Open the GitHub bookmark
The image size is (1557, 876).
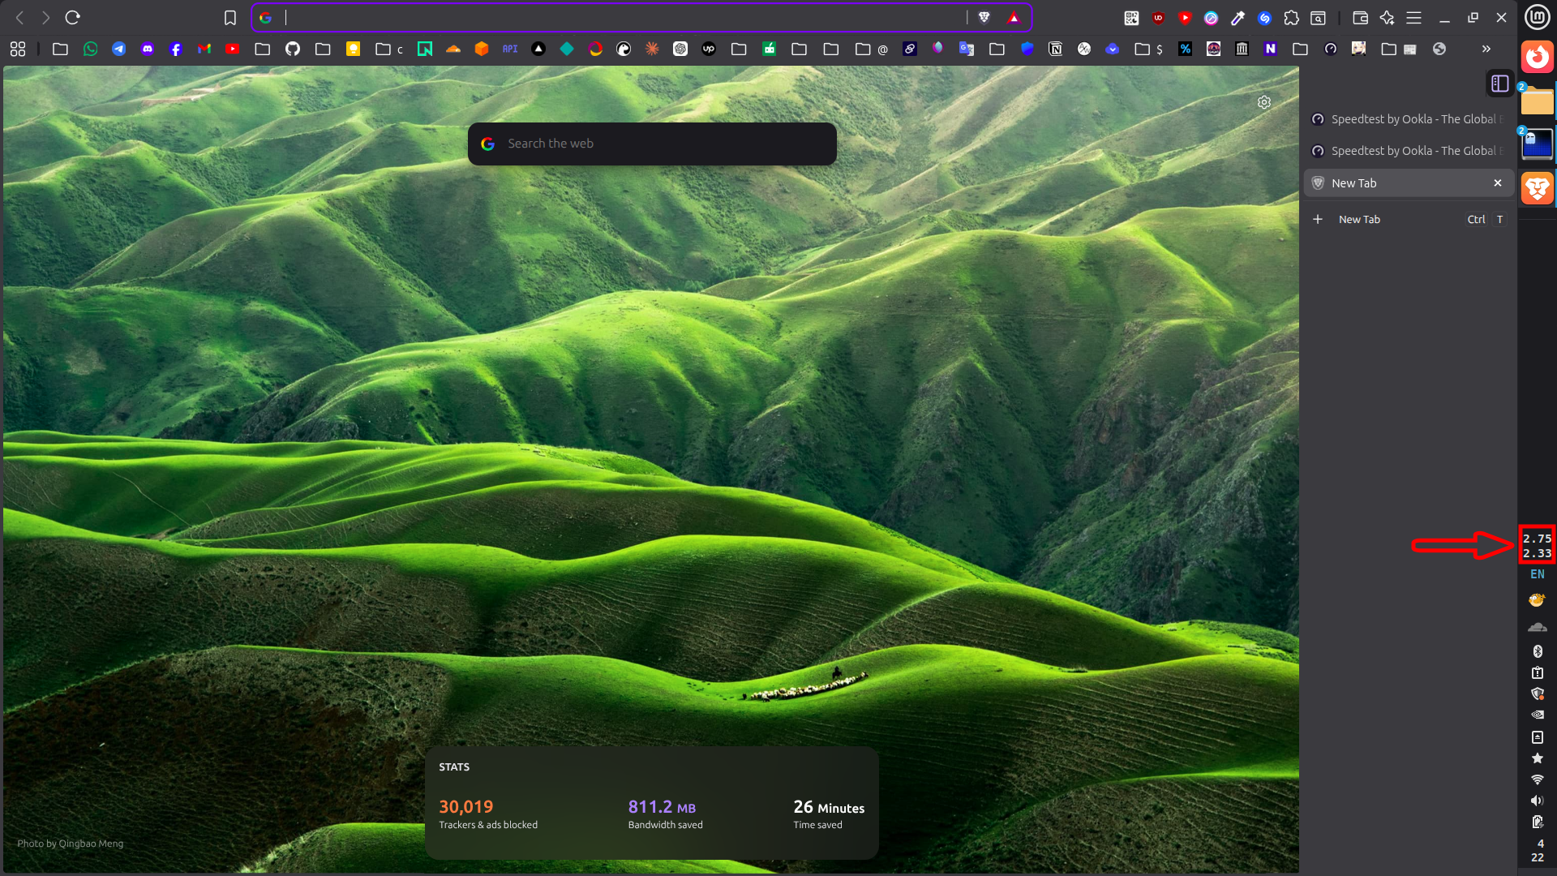[x=293, y=49]
